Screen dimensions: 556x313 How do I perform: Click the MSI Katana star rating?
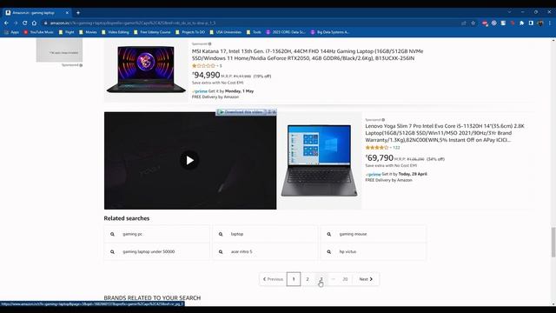[203, 66]
